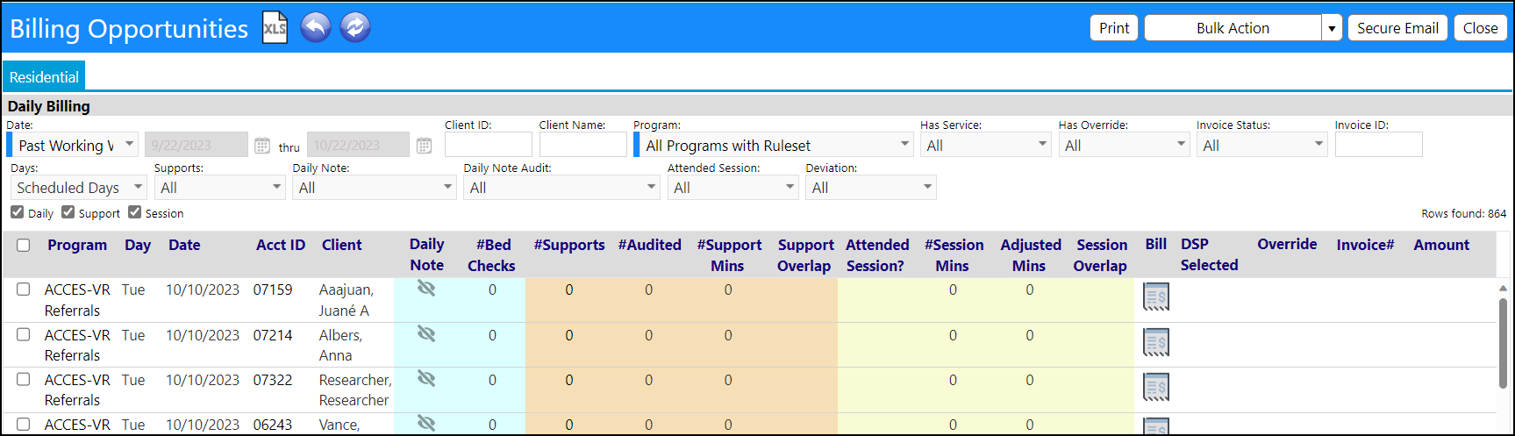Click hidden-eye daily note icon for Aaajuan

click(426, 289)
